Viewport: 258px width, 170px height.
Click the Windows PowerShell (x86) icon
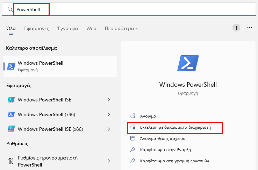click(11, 114)
